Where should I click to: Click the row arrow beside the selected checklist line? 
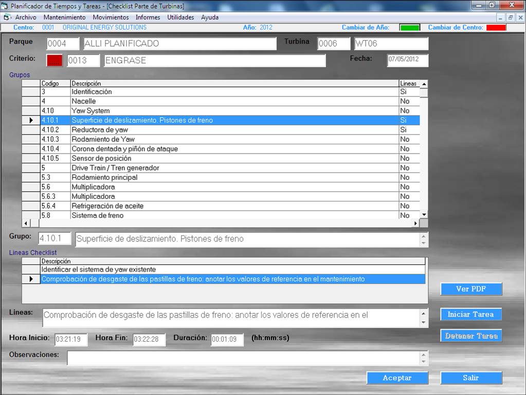pos(31,279)
